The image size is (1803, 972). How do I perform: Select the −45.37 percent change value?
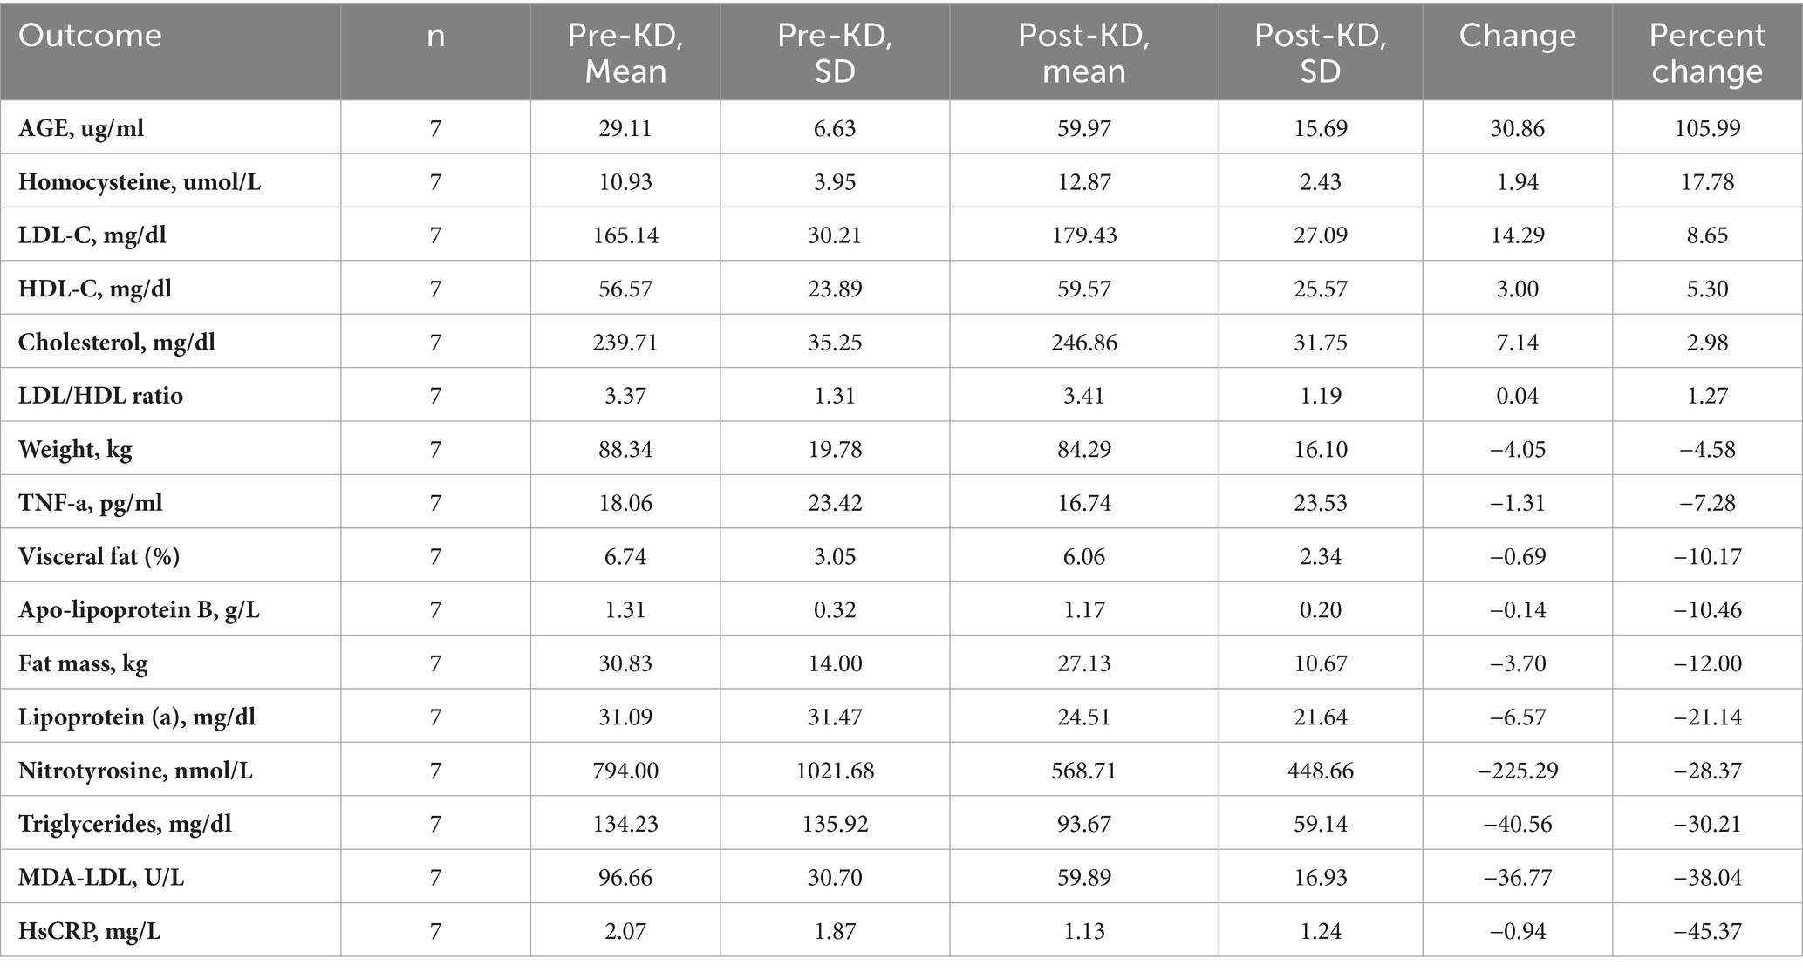tap(1707, 931)
